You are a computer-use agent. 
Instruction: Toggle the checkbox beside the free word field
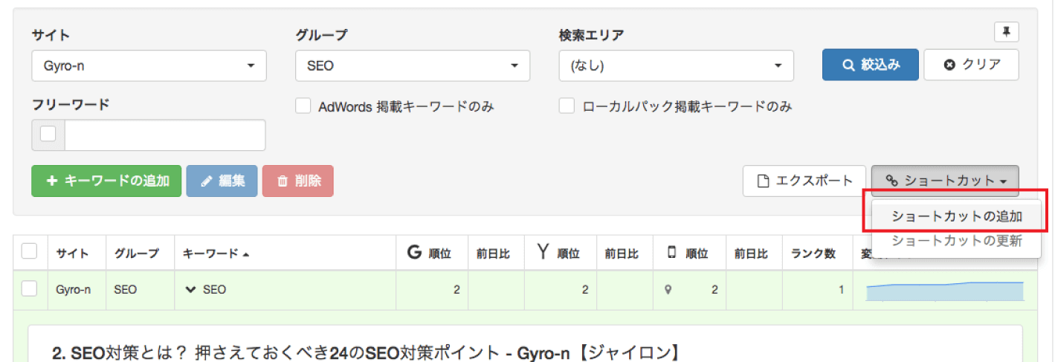(48, 135)
